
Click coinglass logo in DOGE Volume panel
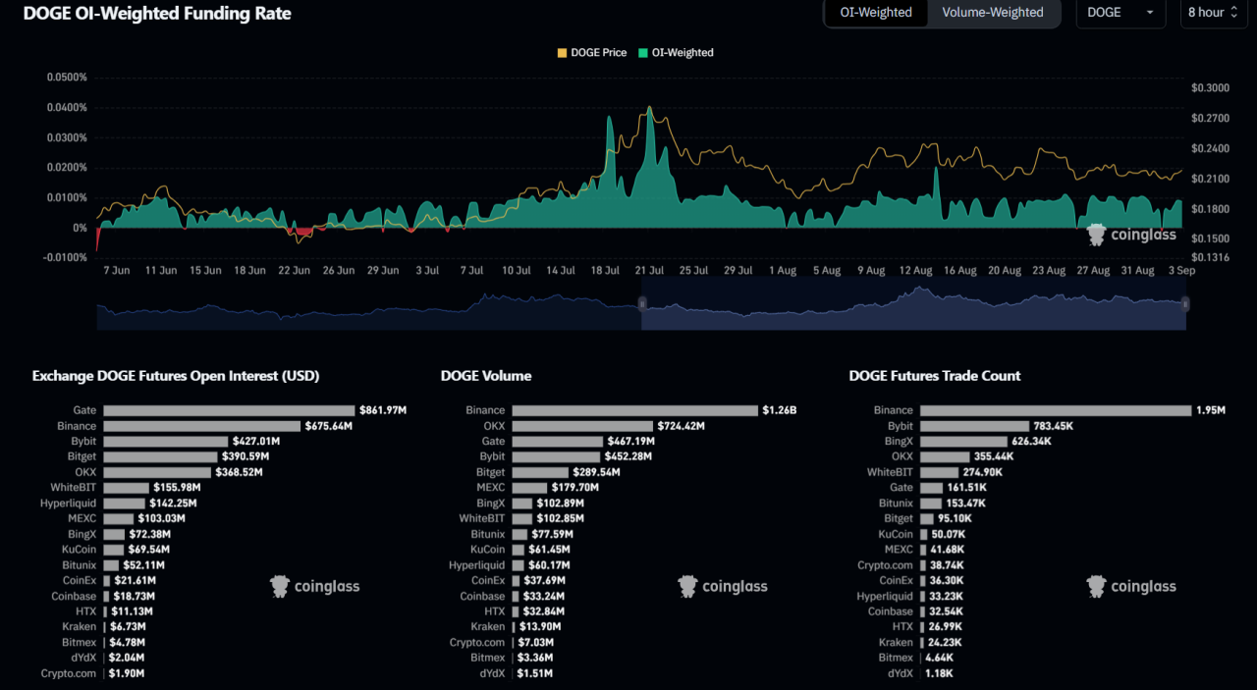[723, 587]
